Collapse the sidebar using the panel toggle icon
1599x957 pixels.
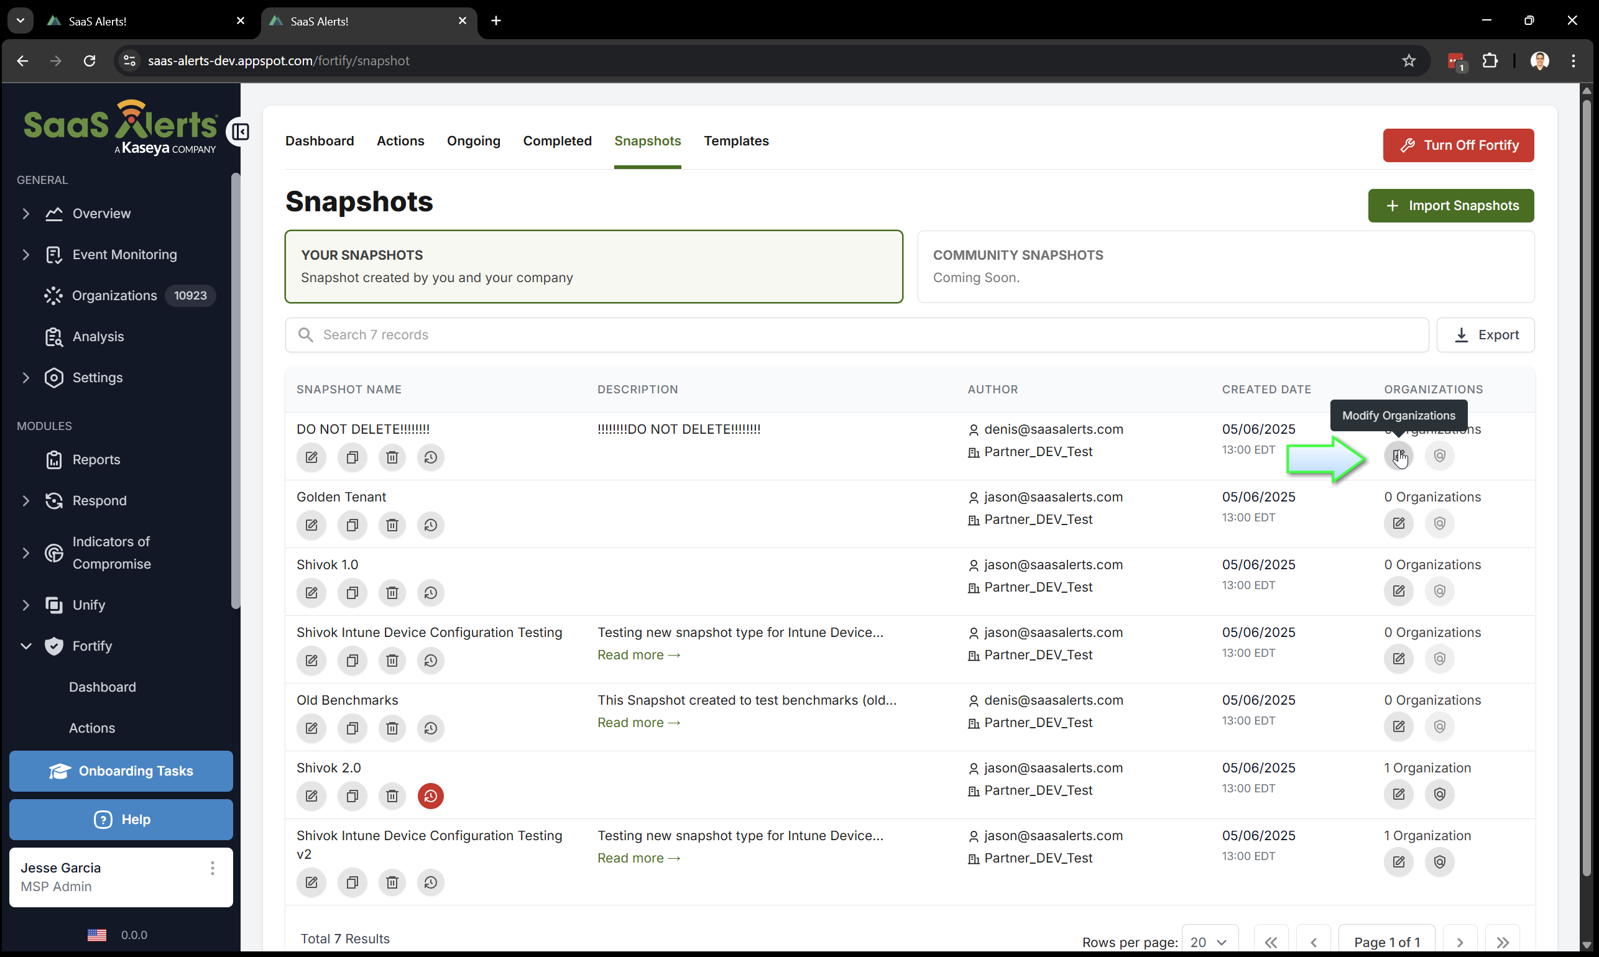point(240,132)
